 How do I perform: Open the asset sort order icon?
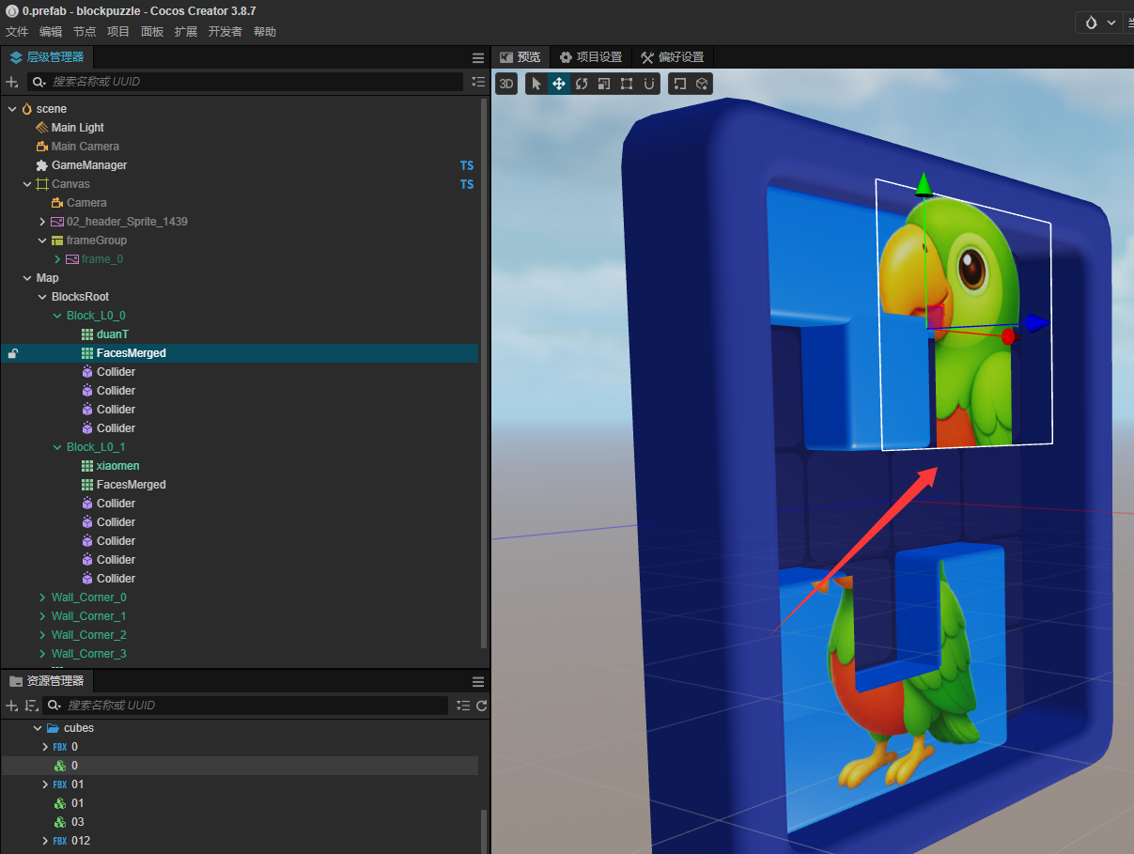pyautogui.click(x=32, y=706)
